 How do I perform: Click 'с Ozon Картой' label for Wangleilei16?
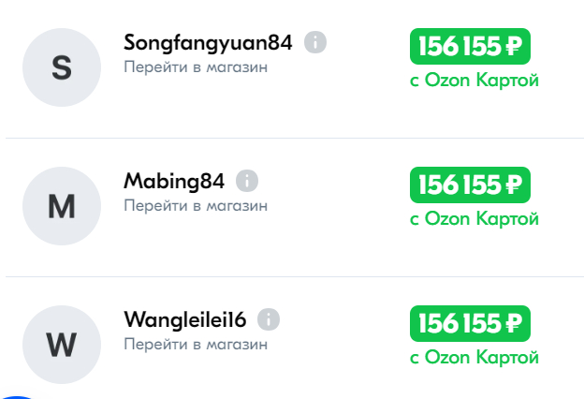coord(474,358)
